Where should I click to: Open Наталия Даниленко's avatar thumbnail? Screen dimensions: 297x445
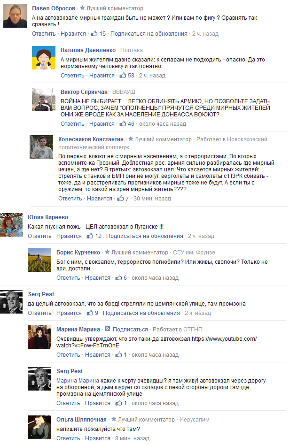44,58
